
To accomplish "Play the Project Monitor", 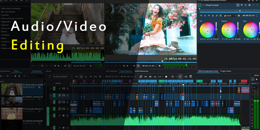I will coord(127,66).
